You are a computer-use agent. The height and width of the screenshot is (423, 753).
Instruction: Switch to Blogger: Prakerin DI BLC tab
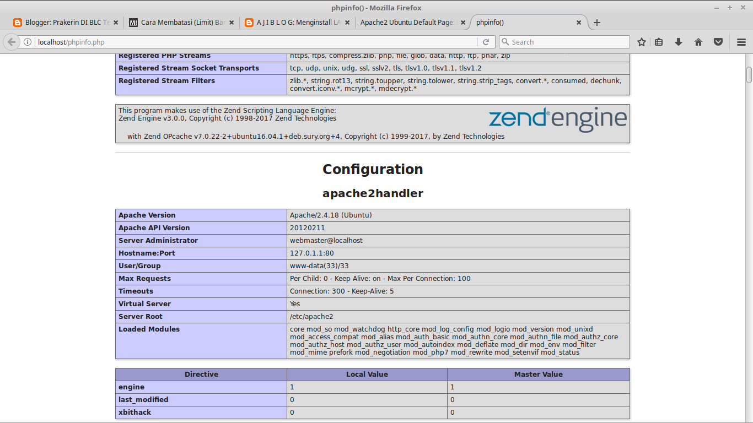[66, 23]
